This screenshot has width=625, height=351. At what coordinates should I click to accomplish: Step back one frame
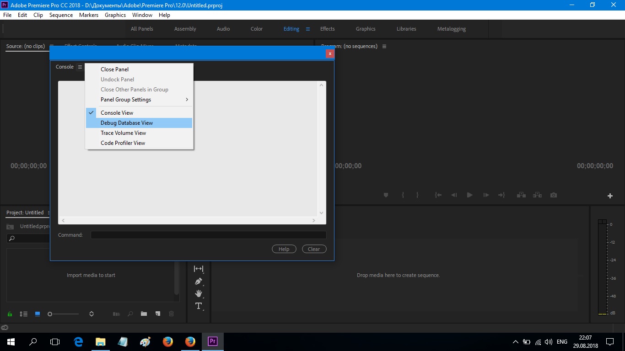coord(454,195)
